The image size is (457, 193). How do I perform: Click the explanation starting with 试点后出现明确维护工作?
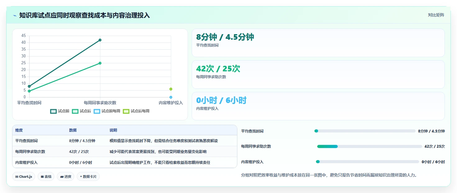pos(160,163)
